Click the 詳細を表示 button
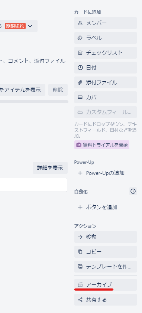 click(50, 168)
